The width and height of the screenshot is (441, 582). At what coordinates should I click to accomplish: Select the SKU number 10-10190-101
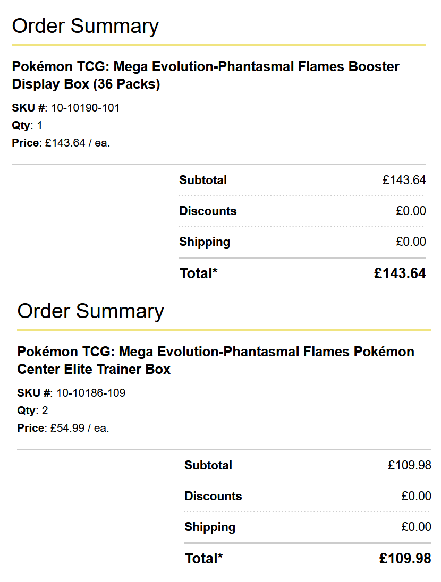pyautogui.click(x=85, y=108)
